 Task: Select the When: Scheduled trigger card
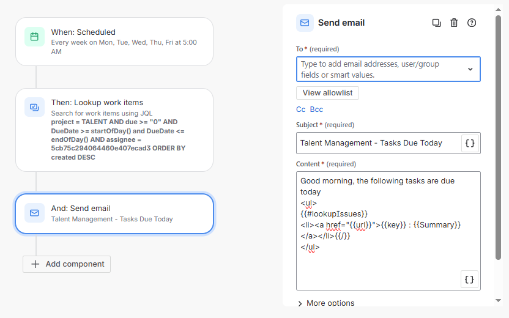coord(114,42)
